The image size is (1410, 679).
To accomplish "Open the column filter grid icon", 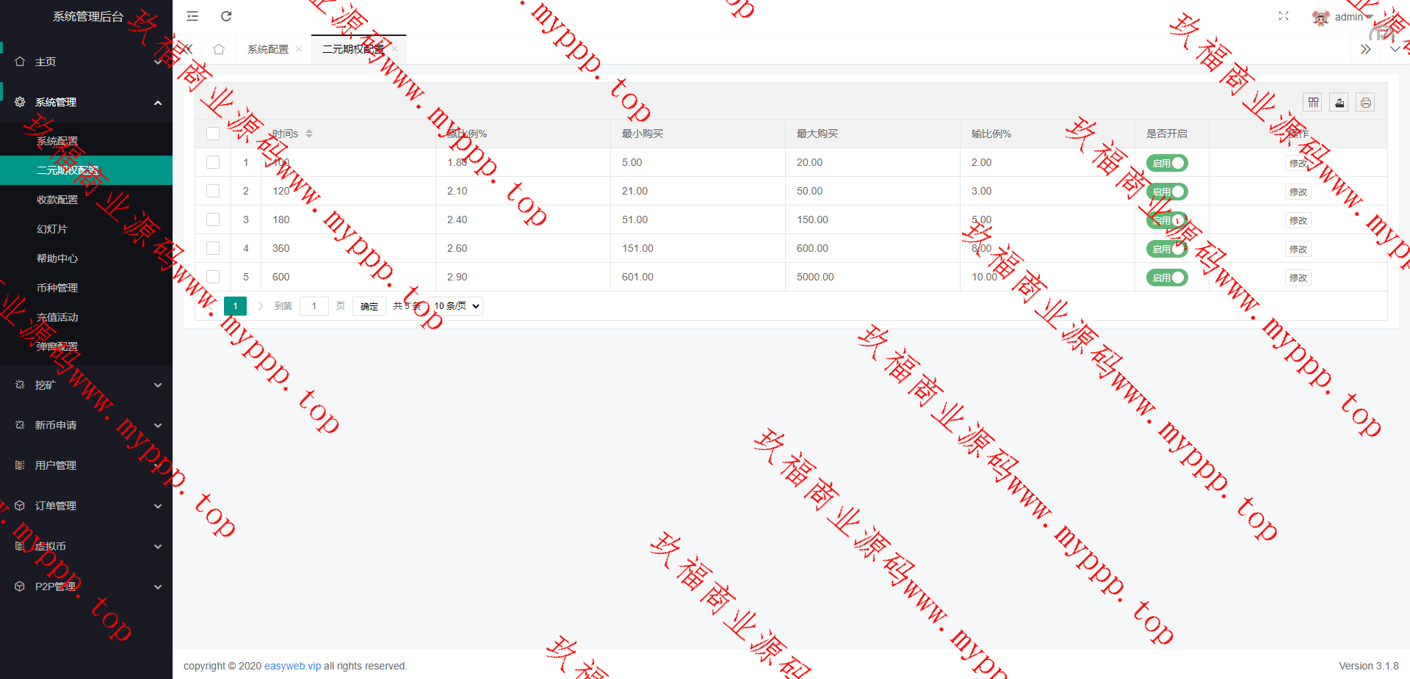I will [1313, 103].
